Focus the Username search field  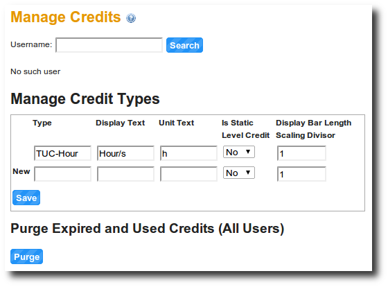point(109,45)
